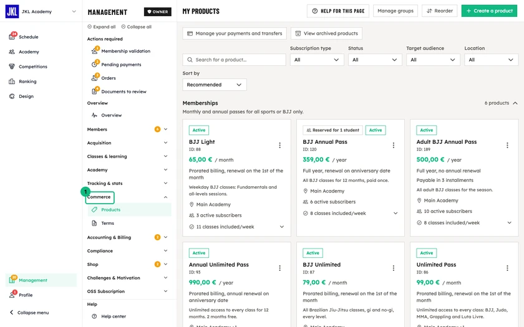The image size is (524, 327).
Task: Open Unlimited Pass card options menu
Action: tap(507, 268)
